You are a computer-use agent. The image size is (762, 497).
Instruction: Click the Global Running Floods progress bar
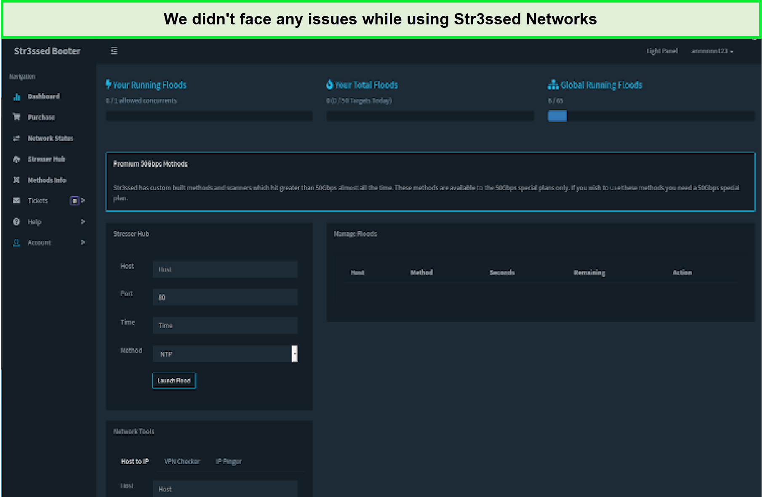(650, 116)
